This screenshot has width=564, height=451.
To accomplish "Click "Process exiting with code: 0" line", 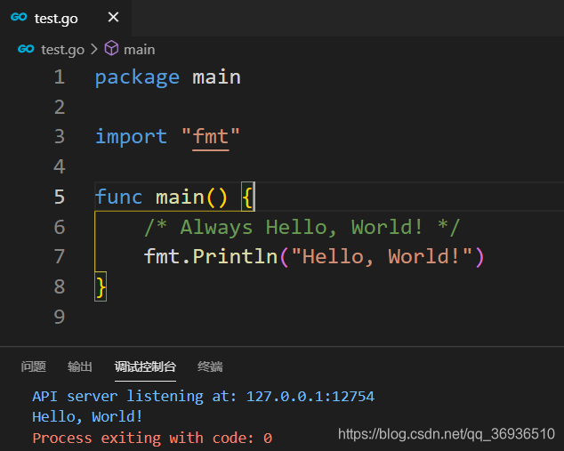I will point(152,438).
